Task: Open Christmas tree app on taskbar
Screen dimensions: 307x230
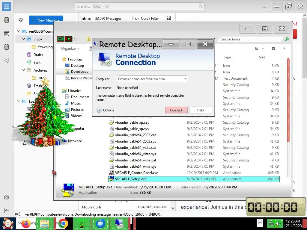Action: pos(82,223)
